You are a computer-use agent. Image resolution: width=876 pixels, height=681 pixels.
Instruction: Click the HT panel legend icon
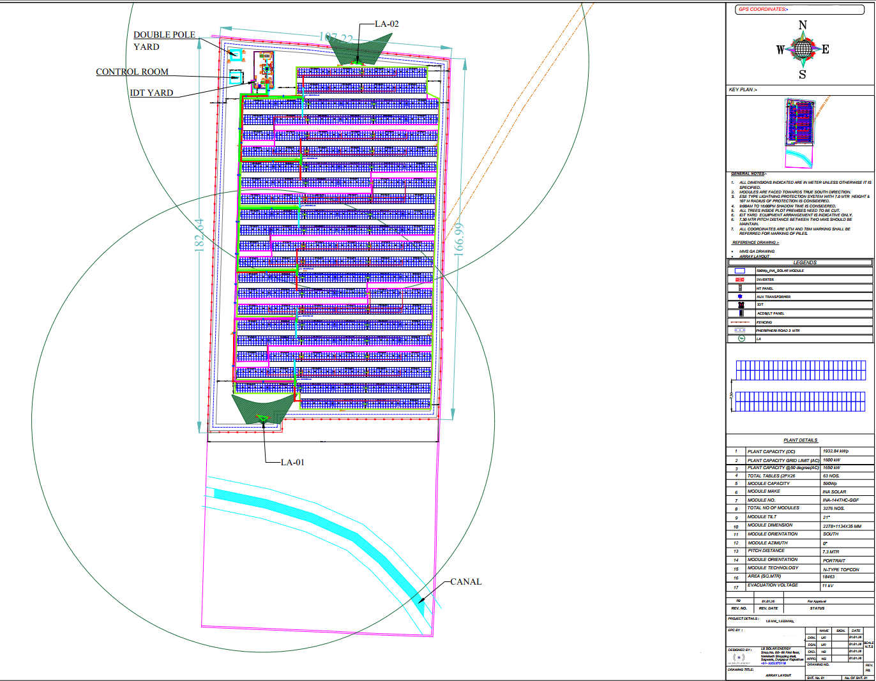[740, 288]
